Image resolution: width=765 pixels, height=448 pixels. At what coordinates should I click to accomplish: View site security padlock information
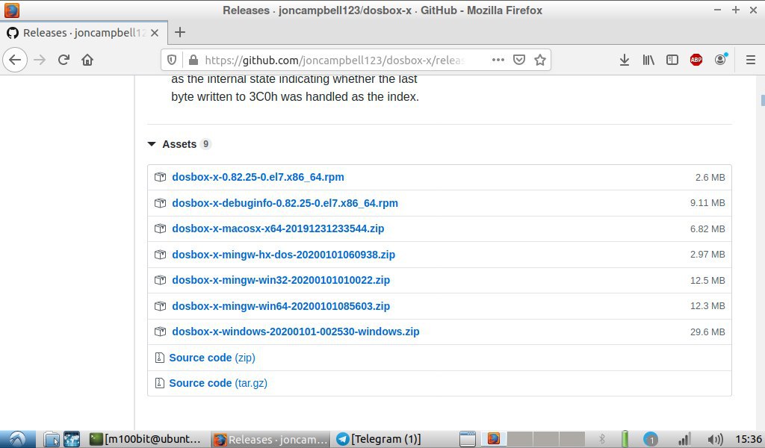[x=193, y=60]
